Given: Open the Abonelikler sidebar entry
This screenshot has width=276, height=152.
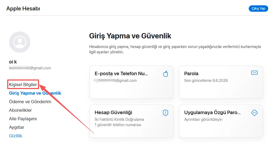Looking at the screenshot, I should click(20, 110).
